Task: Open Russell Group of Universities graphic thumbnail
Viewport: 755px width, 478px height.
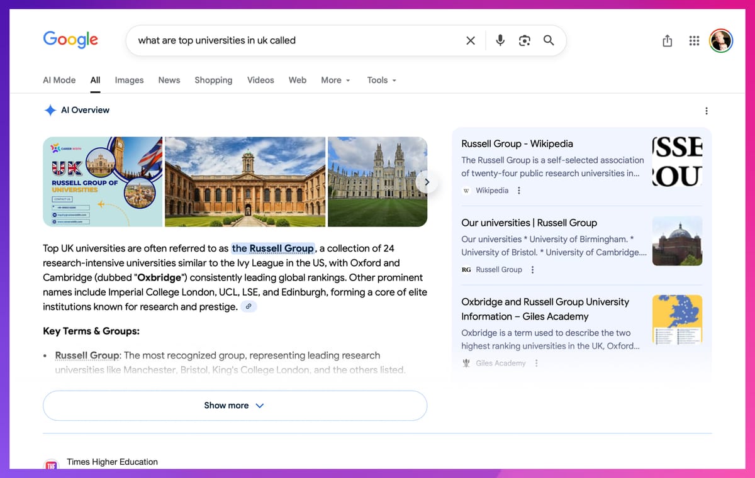Action: 103,182
